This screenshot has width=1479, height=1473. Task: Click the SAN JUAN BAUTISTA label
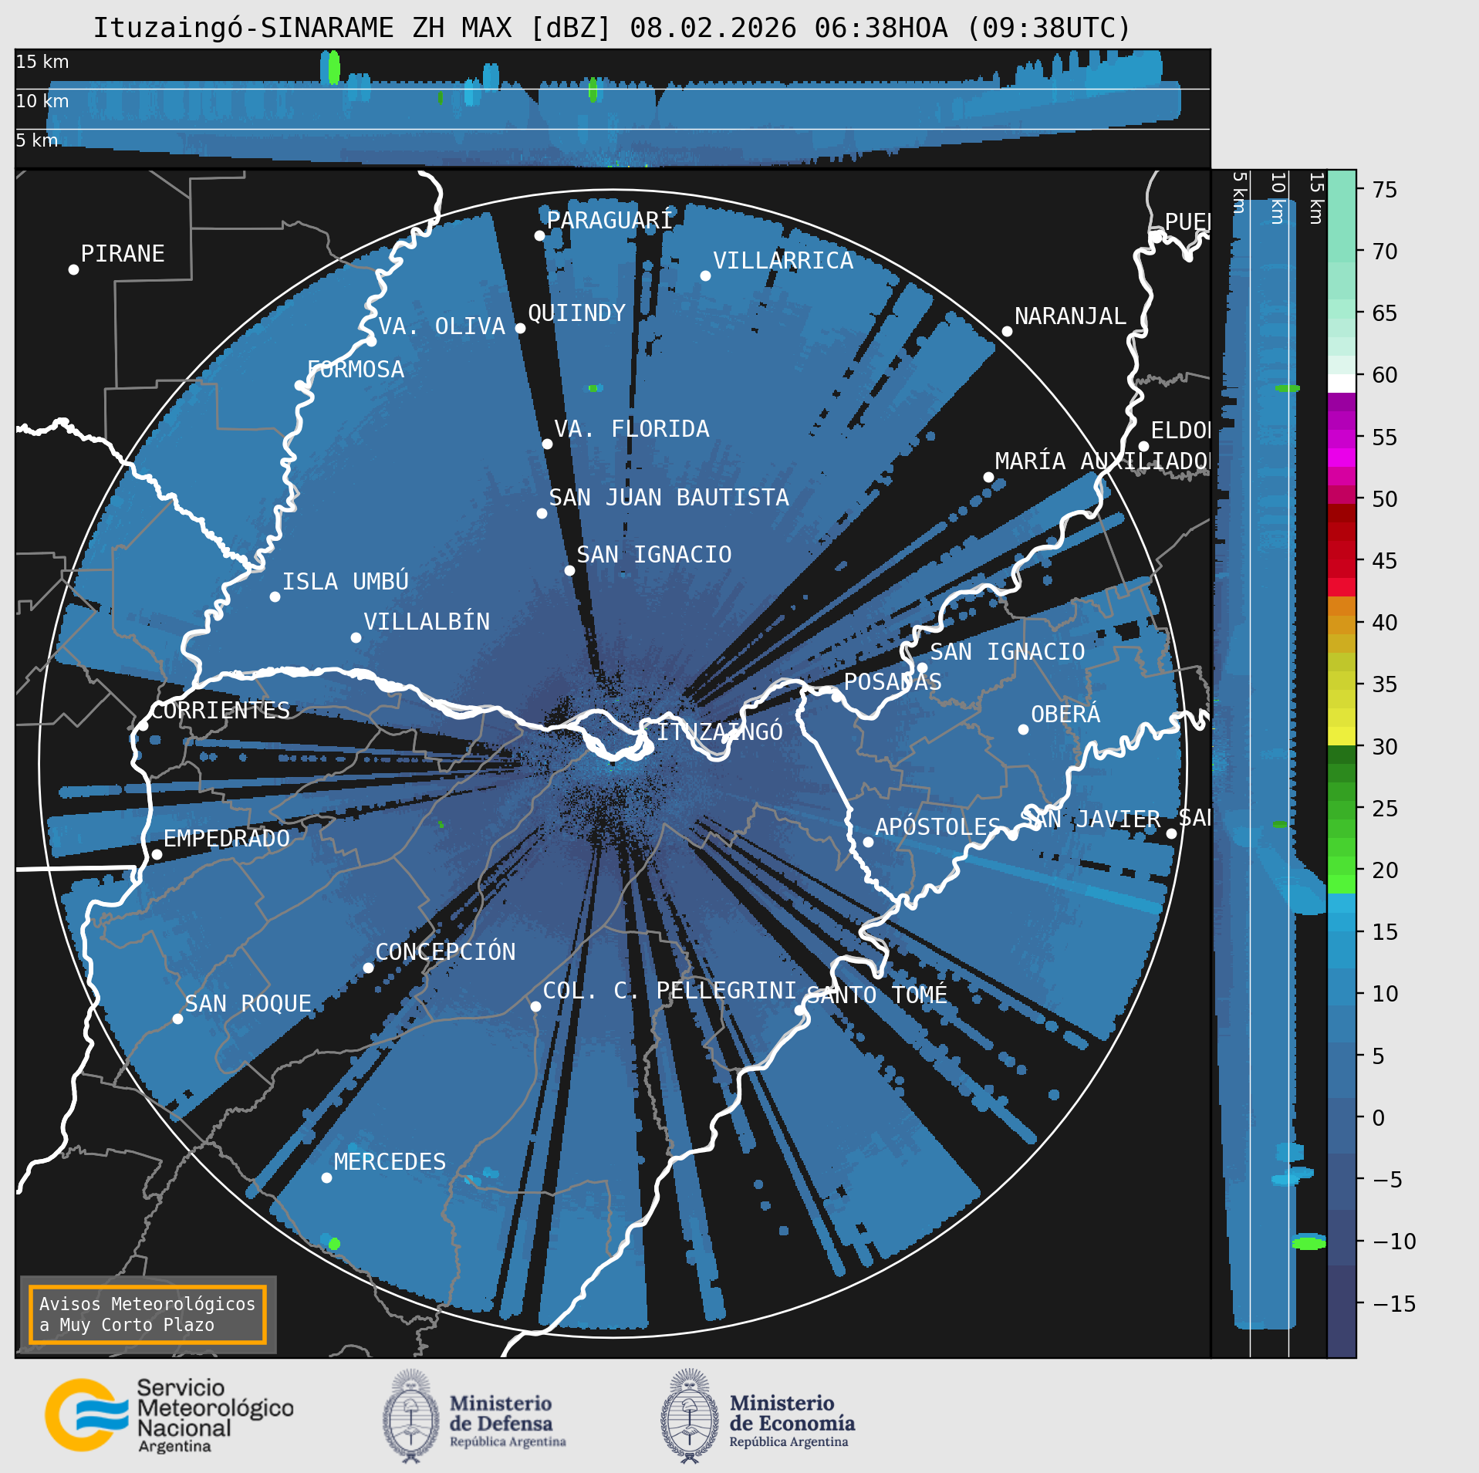669,498
